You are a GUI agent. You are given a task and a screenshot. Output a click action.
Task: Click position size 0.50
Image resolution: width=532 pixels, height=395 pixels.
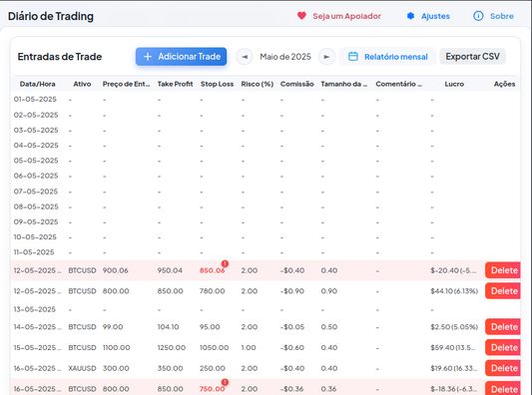tap(329, 327)
